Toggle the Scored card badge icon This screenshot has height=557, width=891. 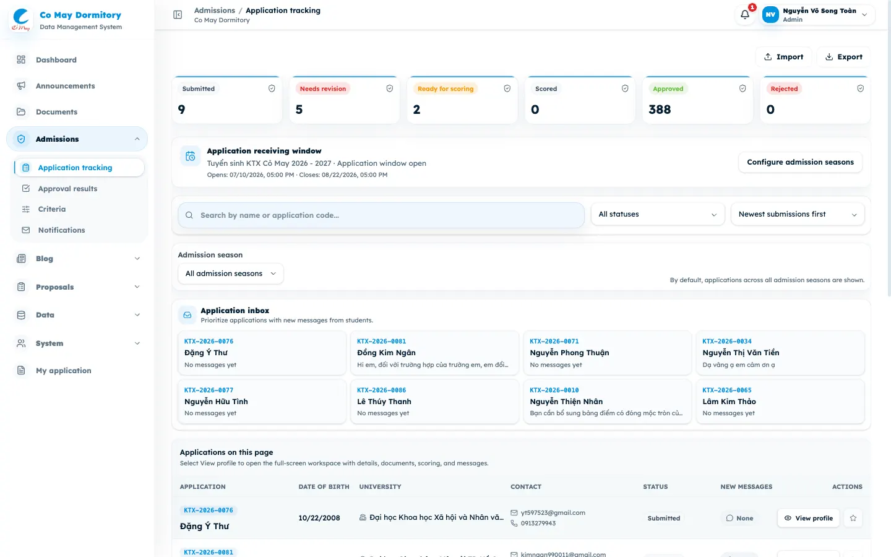tap(625, 89)
